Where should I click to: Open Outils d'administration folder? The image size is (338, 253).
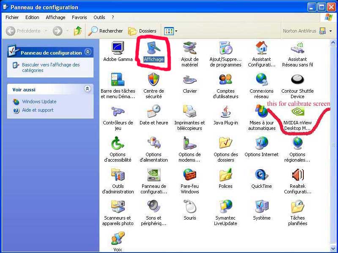coord(118,181)
